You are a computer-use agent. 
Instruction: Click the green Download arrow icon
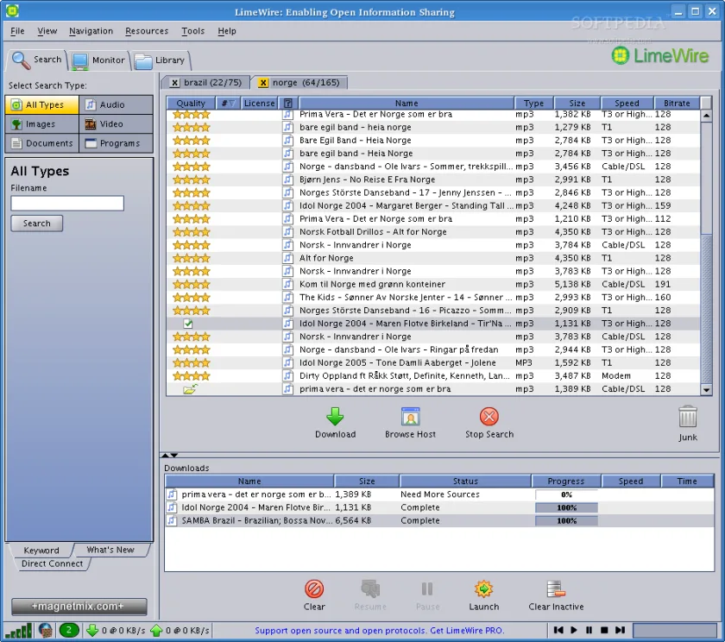[335, 417]
